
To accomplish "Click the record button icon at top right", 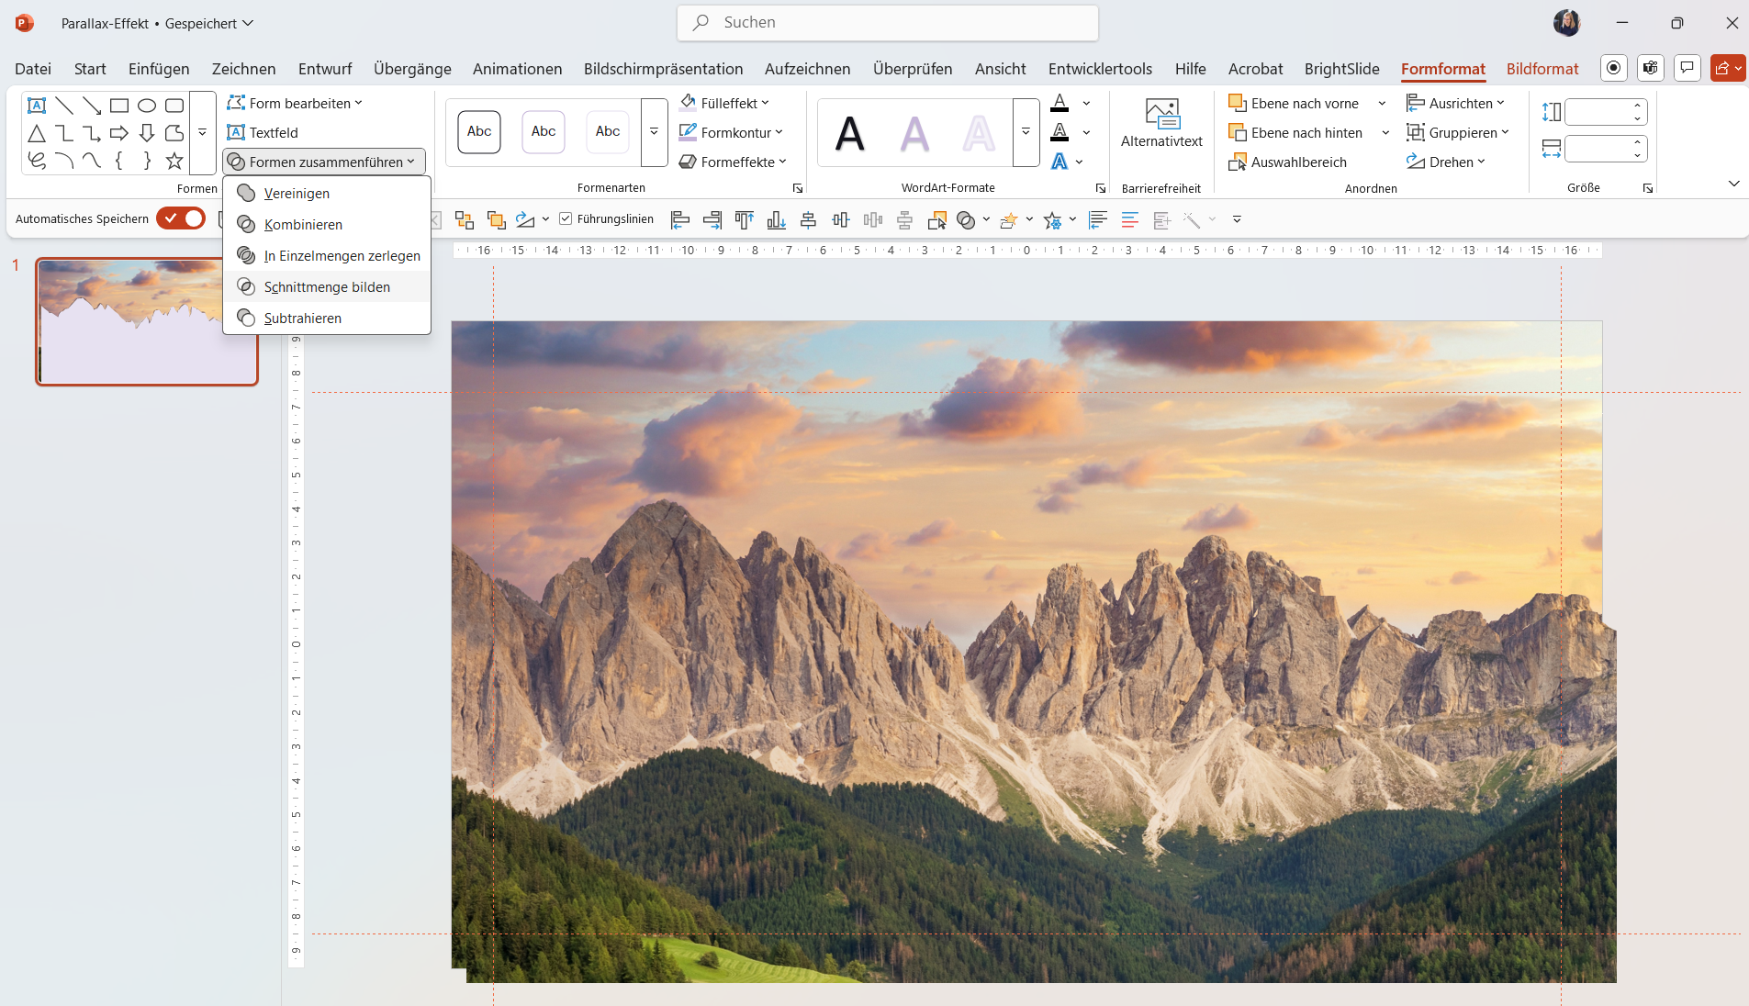I will point(1613,68).
